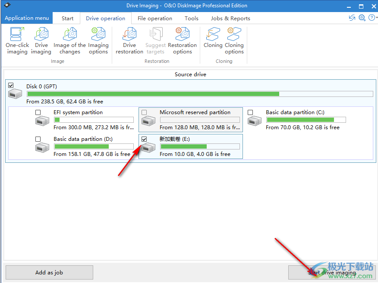Open the Cloning tool
This screenshot has width=378, height=283.
(213, 38)
